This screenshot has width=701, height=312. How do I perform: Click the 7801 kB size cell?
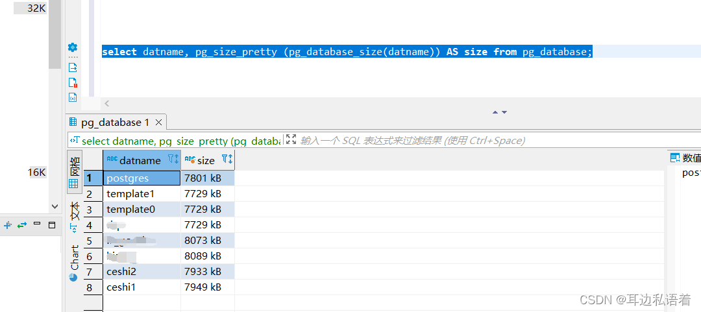208,178
